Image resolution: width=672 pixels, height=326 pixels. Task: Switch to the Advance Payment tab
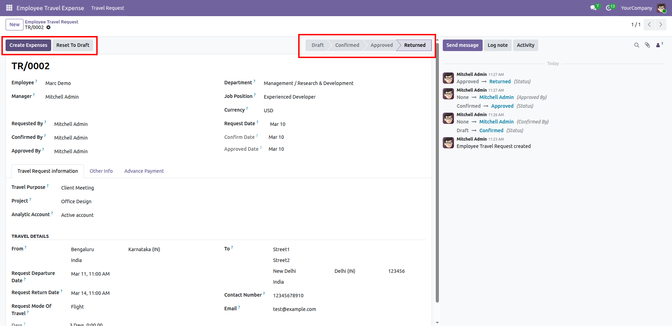point(144,171)
